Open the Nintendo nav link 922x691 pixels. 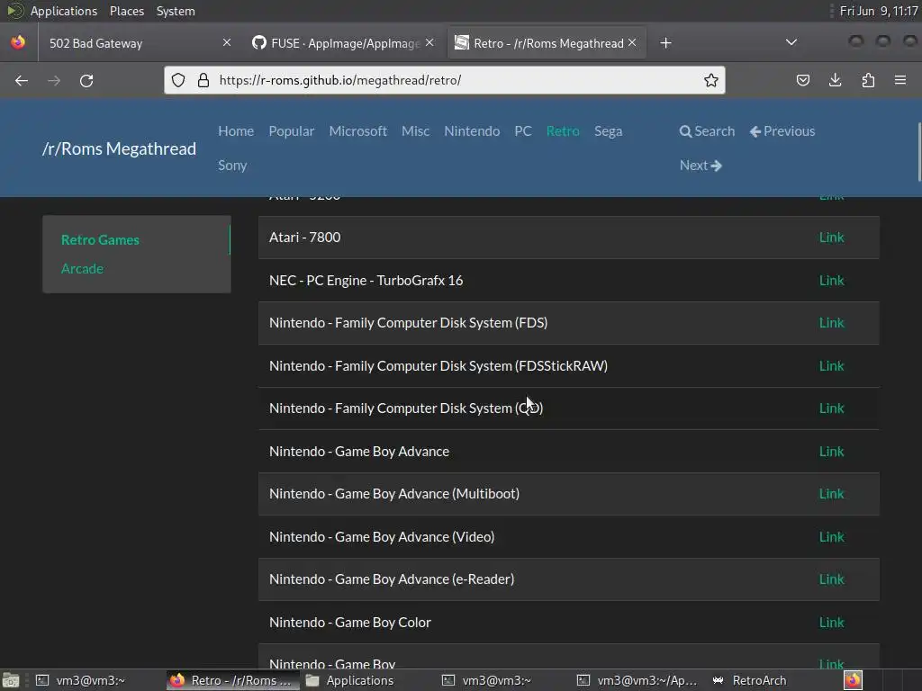(472, 131)
